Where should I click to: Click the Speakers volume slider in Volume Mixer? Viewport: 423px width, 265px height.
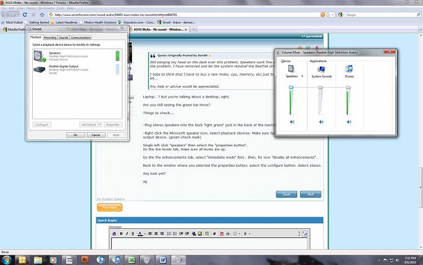point(291,87)
